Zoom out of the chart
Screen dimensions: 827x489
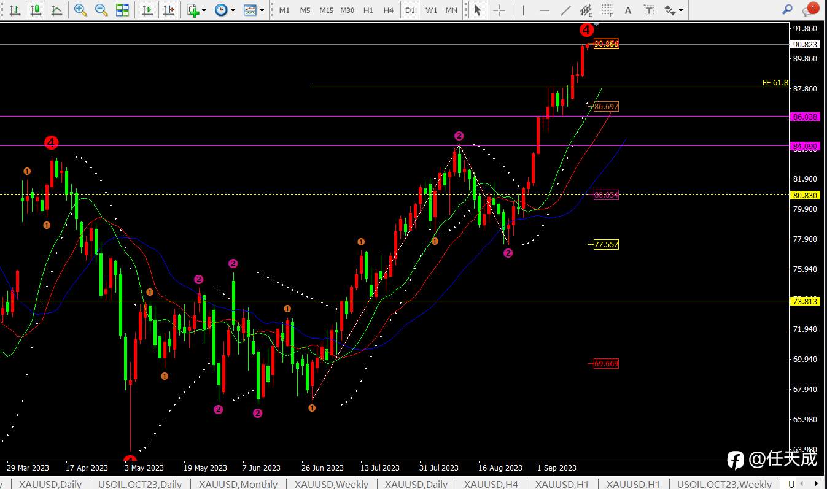point(101,10)
